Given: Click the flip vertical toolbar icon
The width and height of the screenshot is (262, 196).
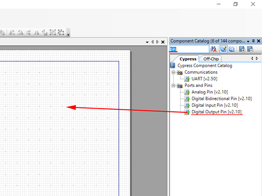Looking at the screenshot, I should [28, 32].
